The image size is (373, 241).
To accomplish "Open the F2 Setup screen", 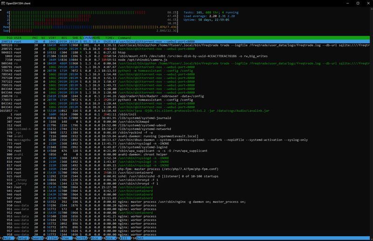I will click(x=21, y=238).
